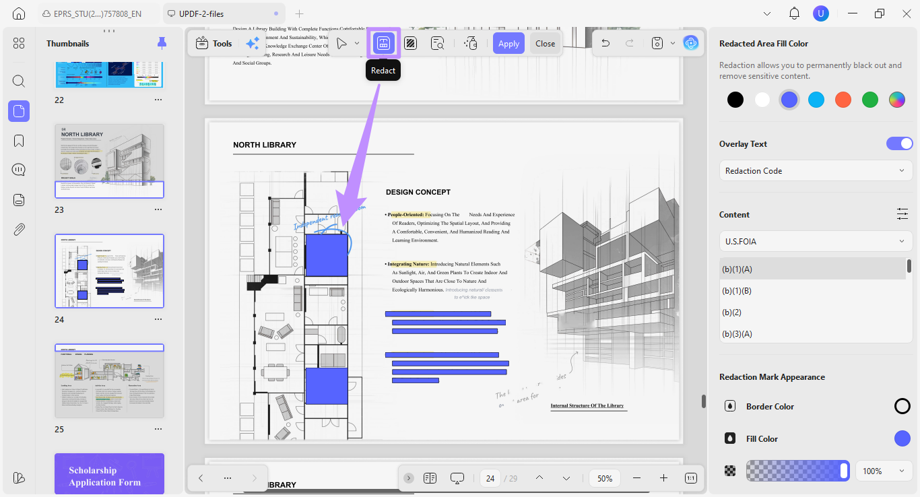Image resolution: width=920 pixels, height=497 pixels.
Task: Click the zoom level 50% field
Action: point(605,478)
